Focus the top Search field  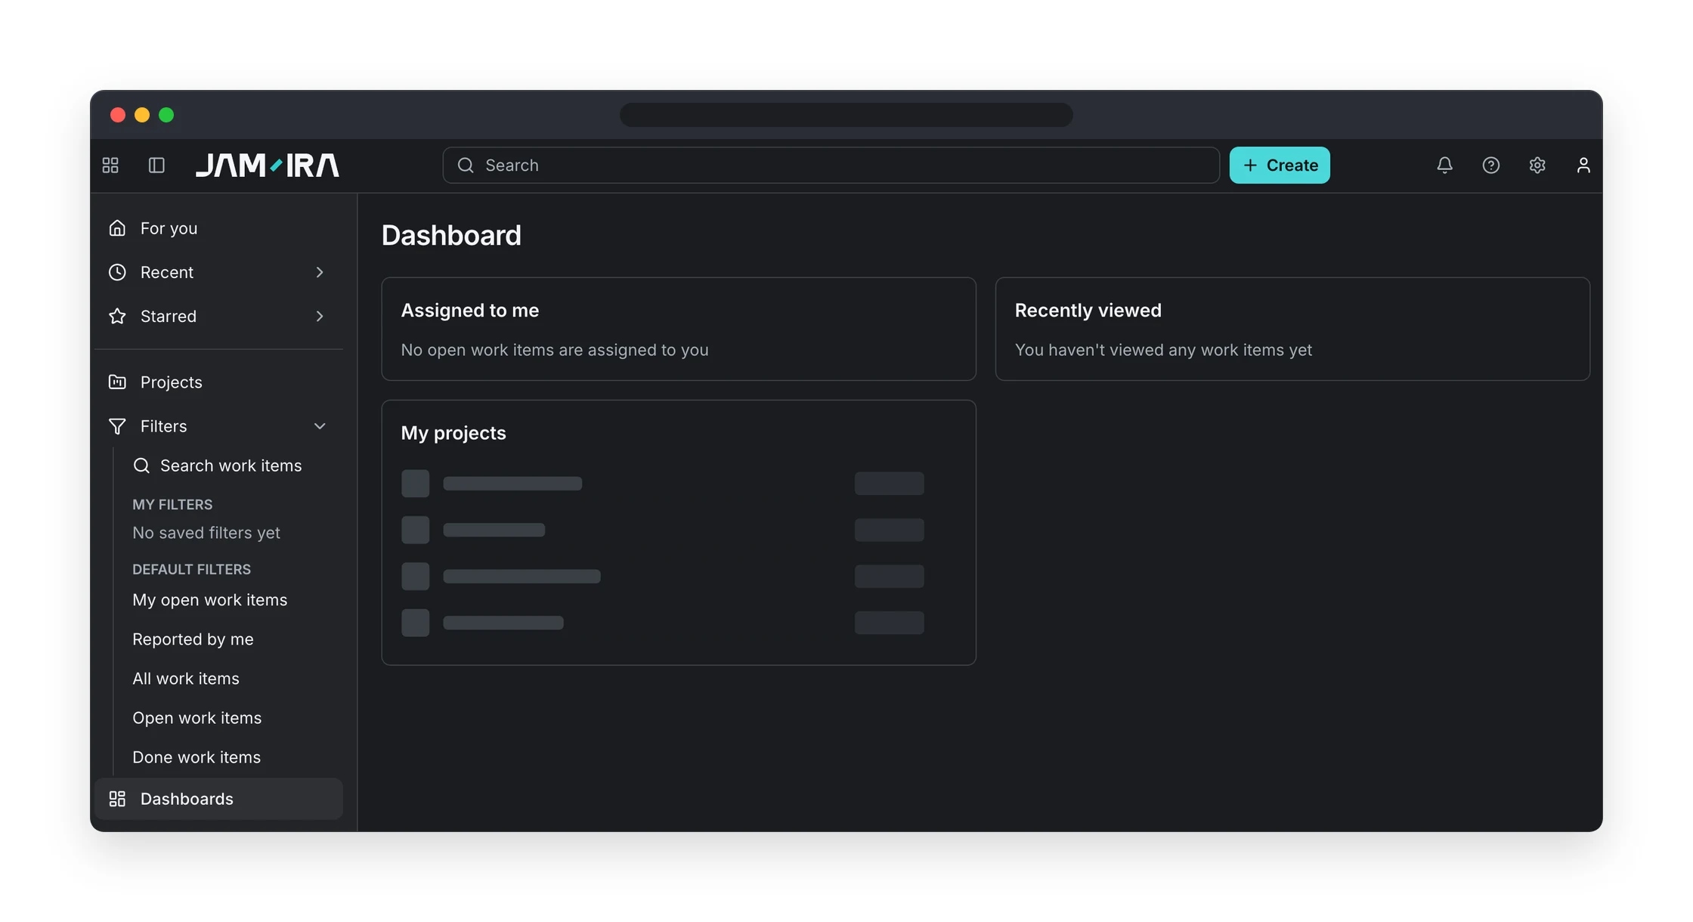click(x=831, y=165)
